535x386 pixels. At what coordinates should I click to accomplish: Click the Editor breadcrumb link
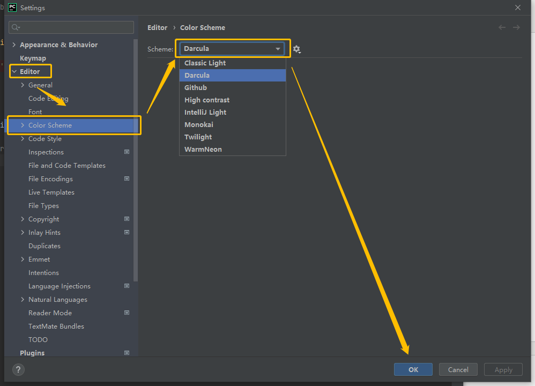point(157,28)
